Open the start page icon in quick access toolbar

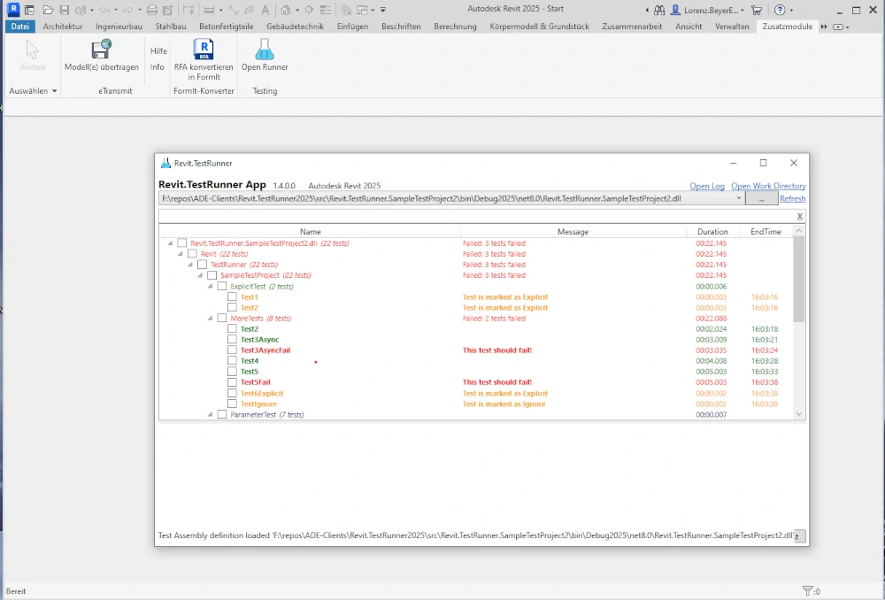[x=29, y=10]
